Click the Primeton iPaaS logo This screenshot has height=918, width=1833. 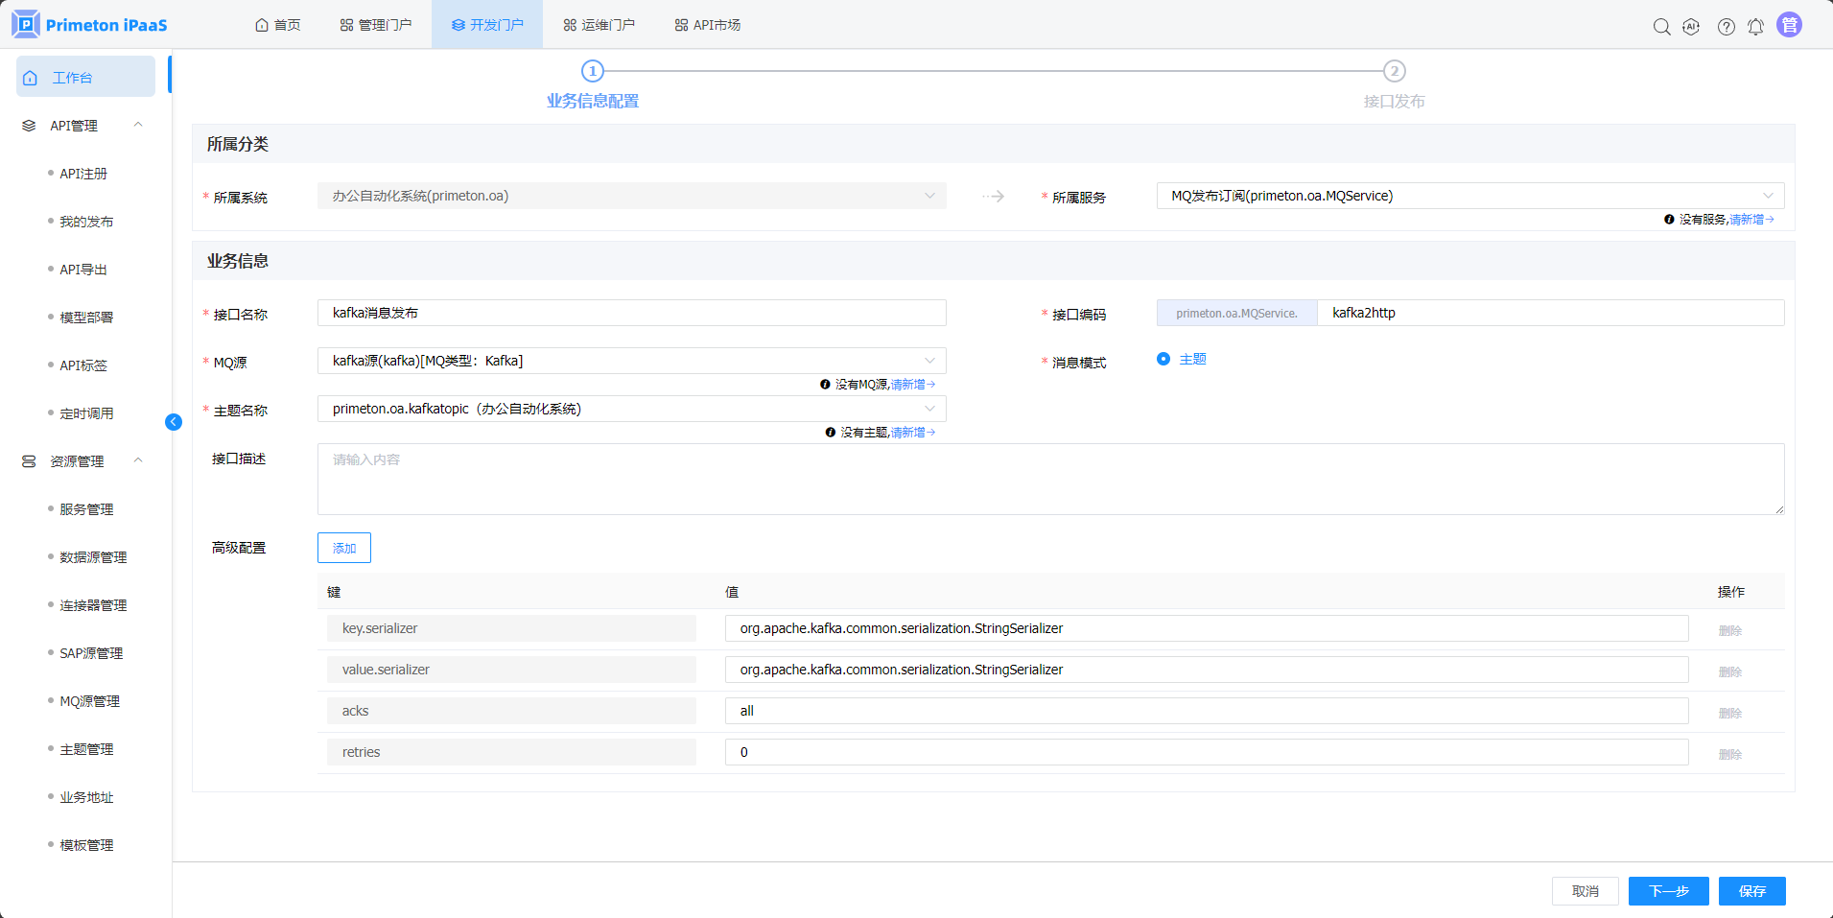pos(89,25)
